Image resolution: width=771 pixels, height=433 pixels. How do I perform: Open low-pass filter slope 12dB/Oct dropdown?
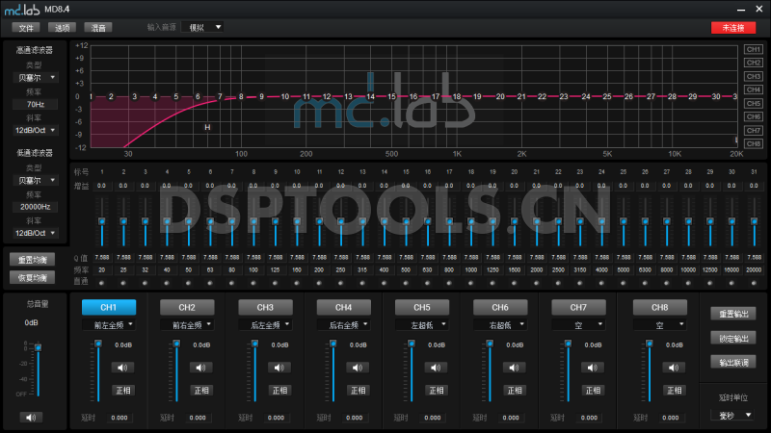(x=35, y=233)
